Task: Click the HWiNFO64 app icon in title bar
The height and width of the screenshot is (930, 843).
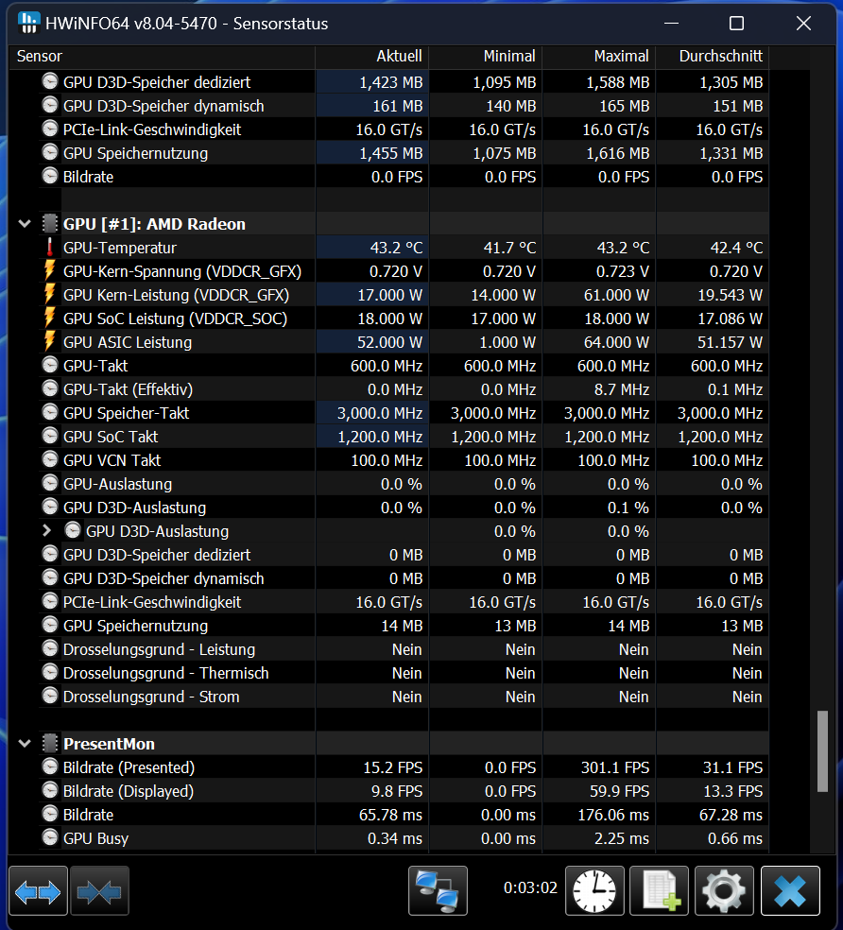Action: click(28, 23)
